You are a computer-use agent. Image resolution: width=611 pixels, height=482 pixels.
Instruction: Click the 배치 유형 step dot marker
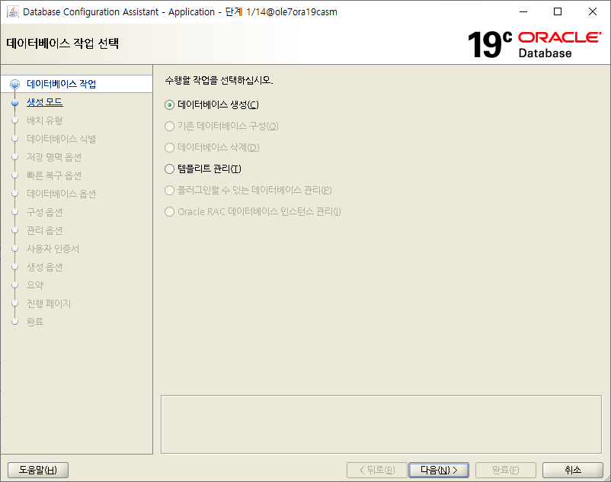click(x=14, y=120)
